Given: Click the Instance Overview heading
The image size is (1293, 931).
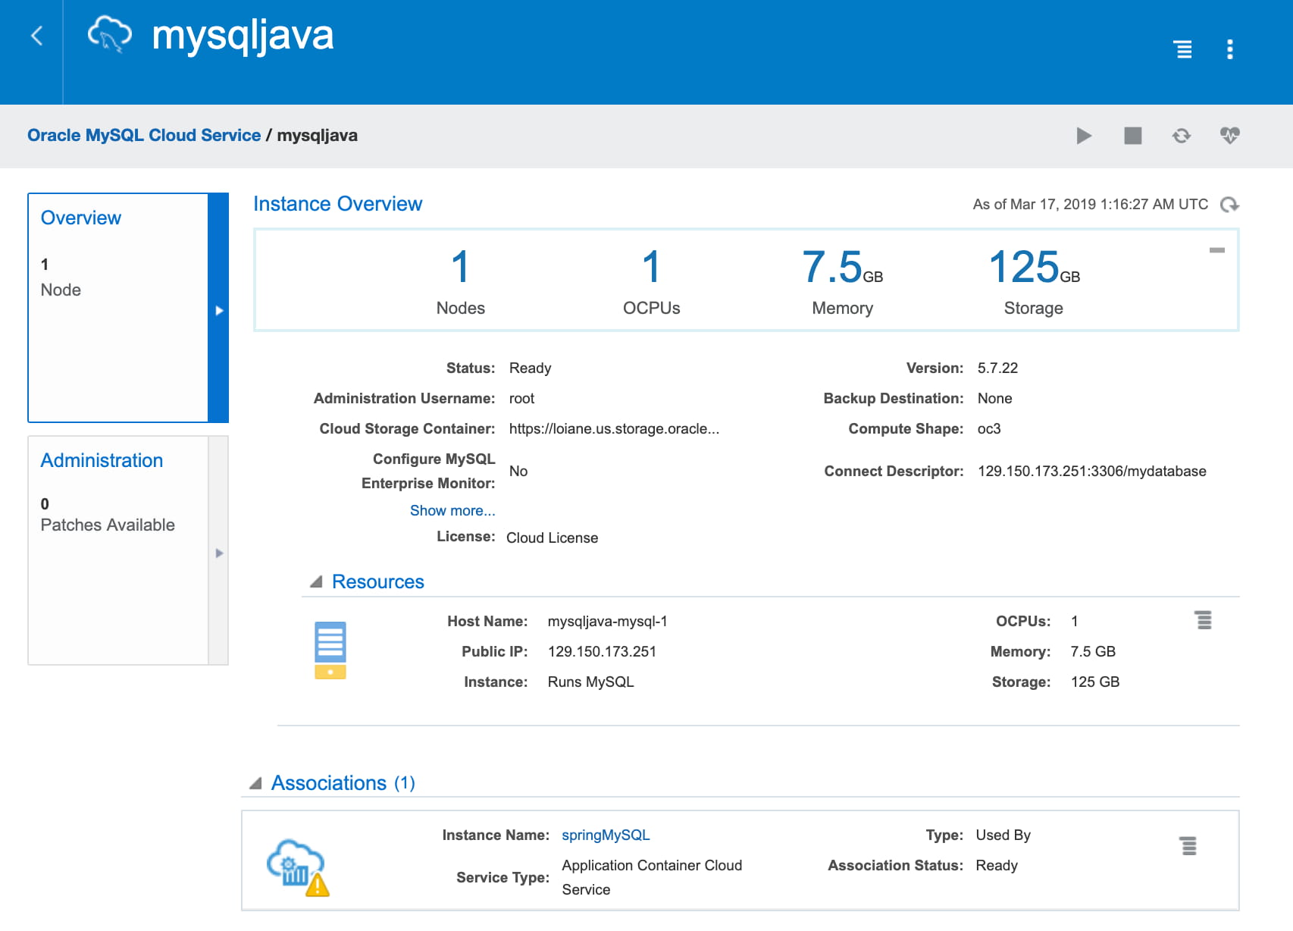Looking at the screenshot, I should coord(337,204).
